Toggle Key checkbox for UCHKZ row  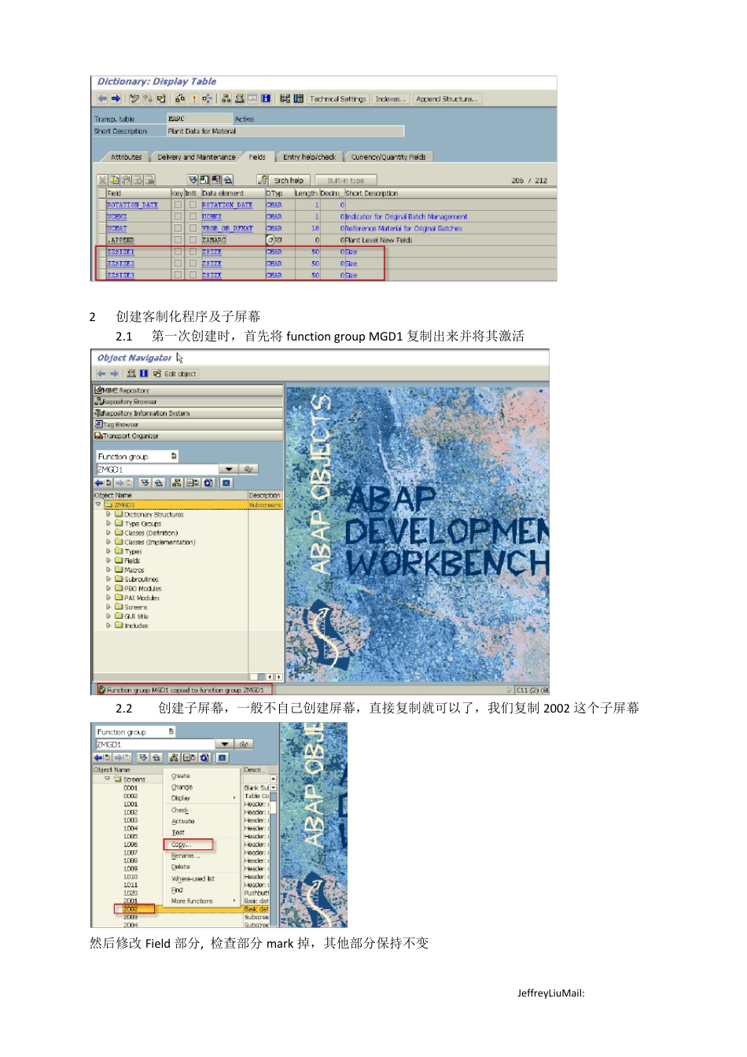pyautogui.click(x=177, y=216)
